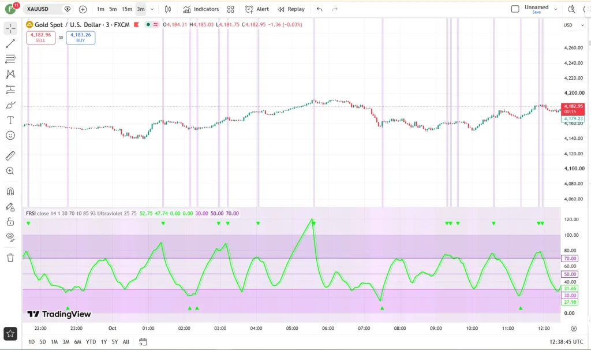Activate the zoom in tool
The height and width of the screenshot is (350, 591).
point(10,171)
